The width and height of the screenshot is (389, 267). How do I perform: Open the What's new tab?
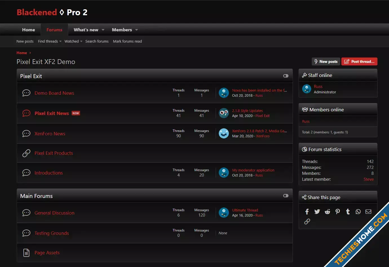(x=86, y=30)
